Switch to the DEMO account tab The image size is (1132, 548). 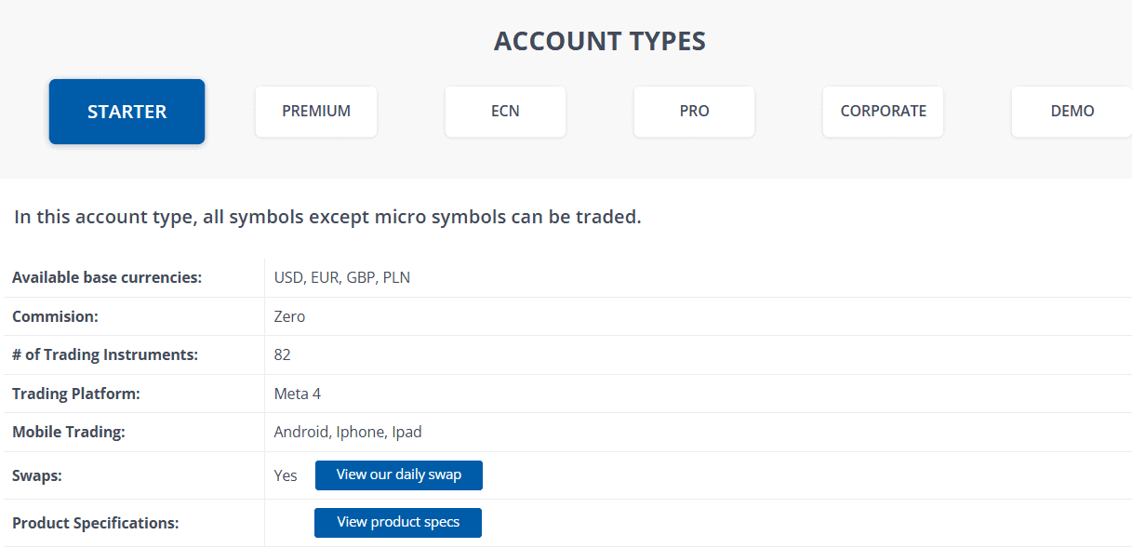[1071, 111]
